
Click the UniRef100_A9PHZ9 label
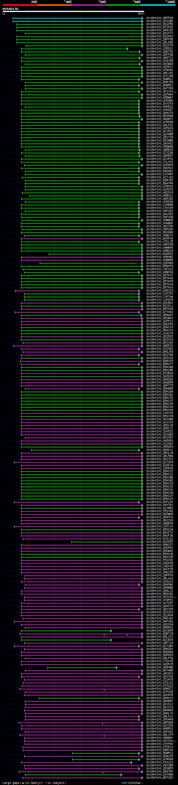tap(160, 655)
